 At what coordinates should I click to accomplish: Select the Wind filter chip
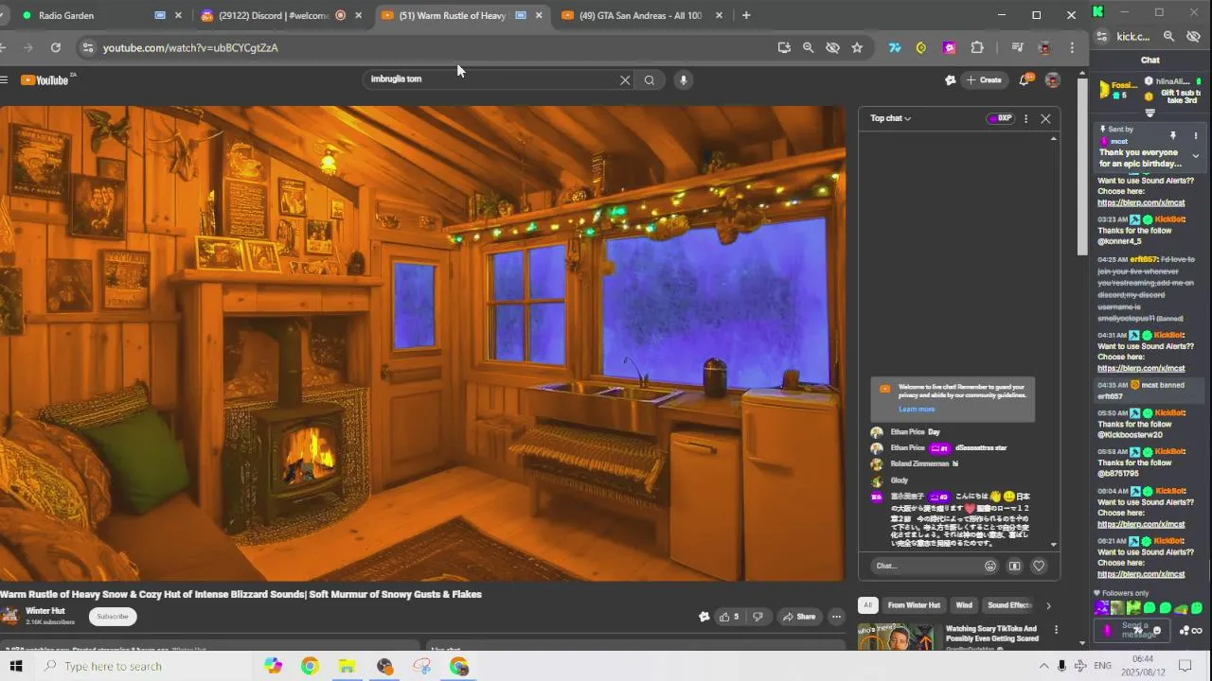click(x=964, y=605)
